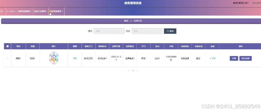Click the 教师工号1 cell
Image resolution: width=261 pixels, height=111 pixels.
pos(89,58)
